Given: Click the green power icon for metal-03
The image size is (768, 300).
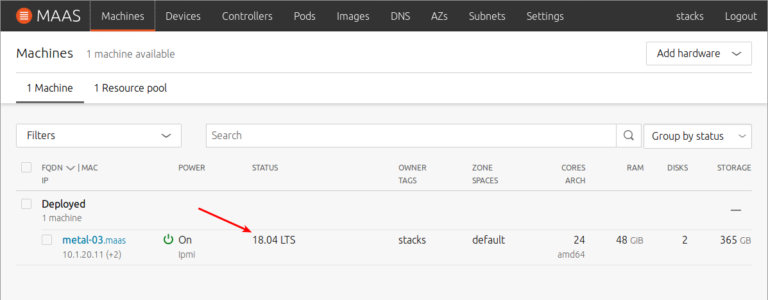Looking at the screenshot, I should pos(169,239).
